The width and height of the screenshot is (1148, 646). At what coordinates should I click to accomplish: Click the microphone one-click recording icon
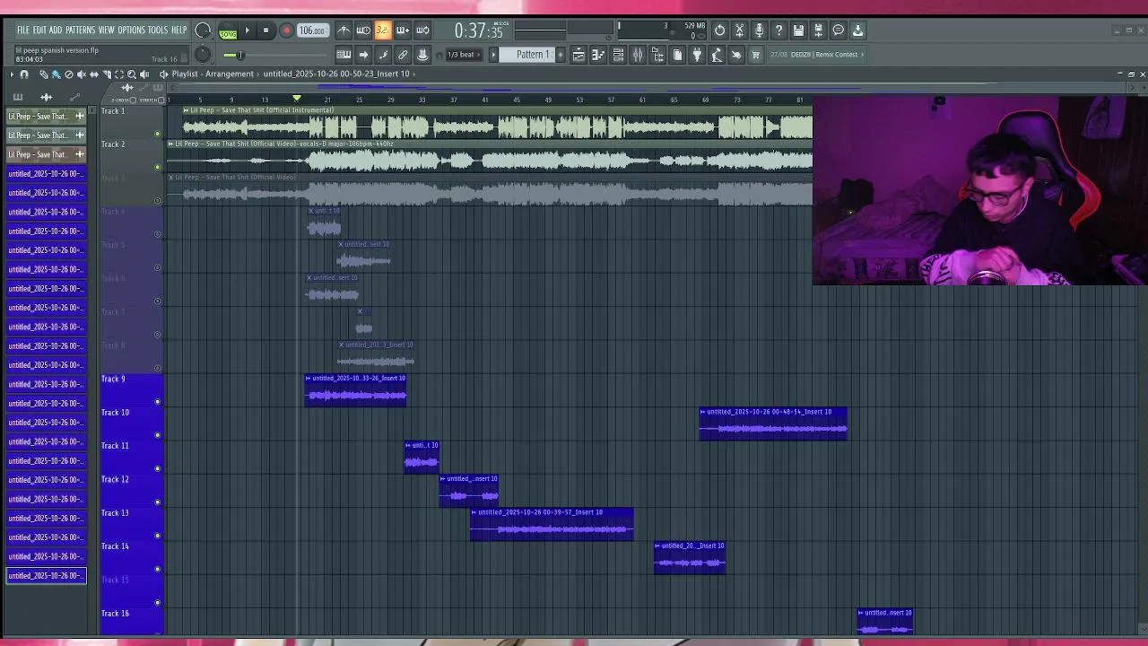click(x=759, y=30)
